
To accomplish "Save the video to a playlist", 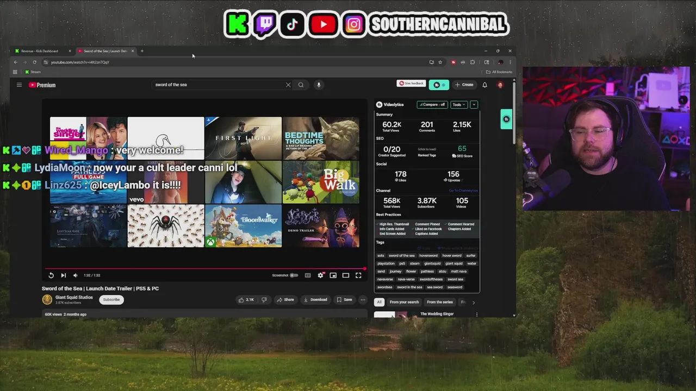I will (344, 300).
